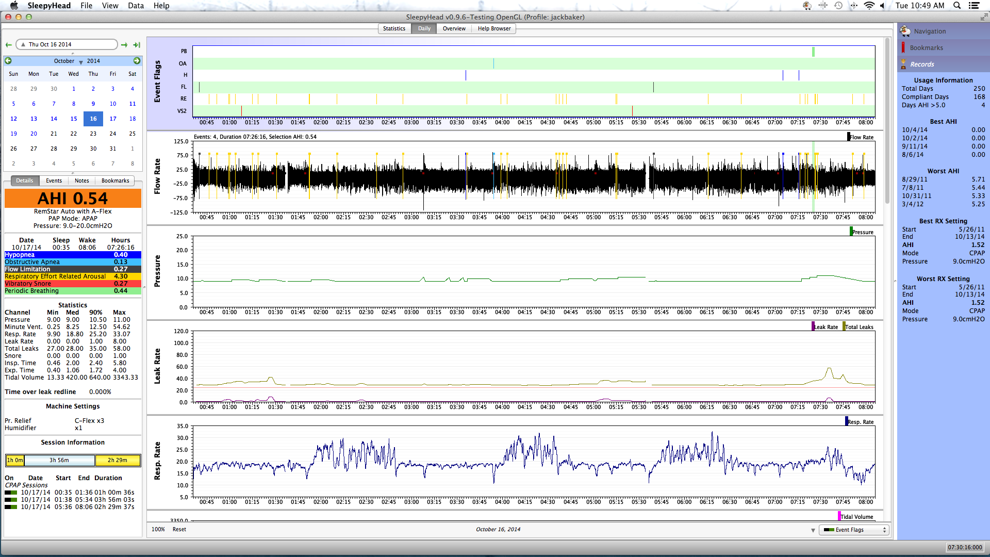Click worst AHI record 8/29/11
Image resolution: width=990 pixels, height=557 pixels.
click(x=943, y=179)
